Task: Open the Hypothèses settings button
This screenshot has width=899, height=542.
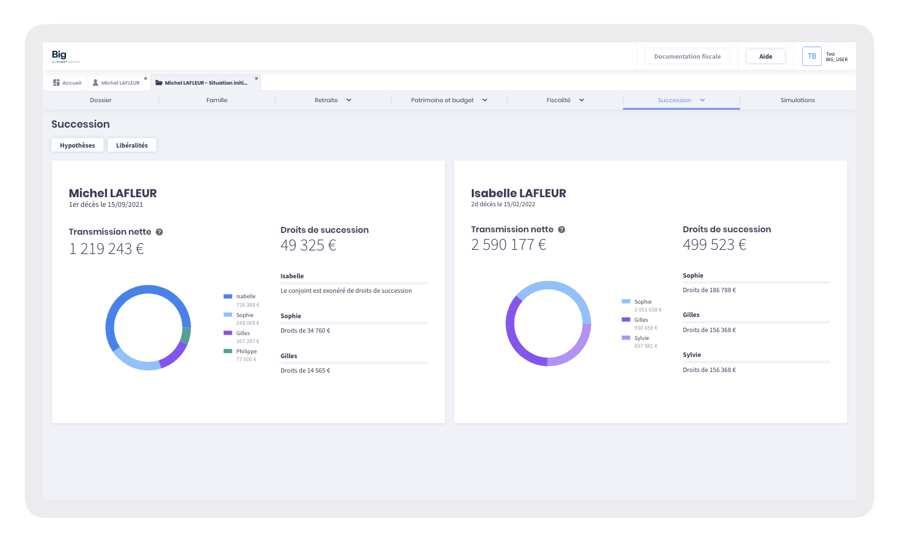Action: [x=77, y=145]
